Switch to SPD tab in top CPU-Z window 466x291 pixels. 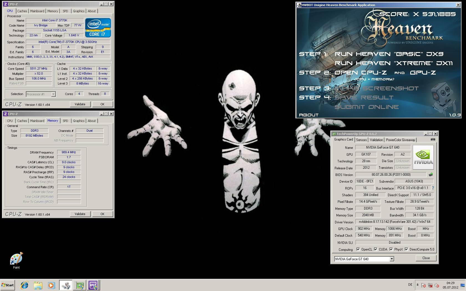click(65, 11)
